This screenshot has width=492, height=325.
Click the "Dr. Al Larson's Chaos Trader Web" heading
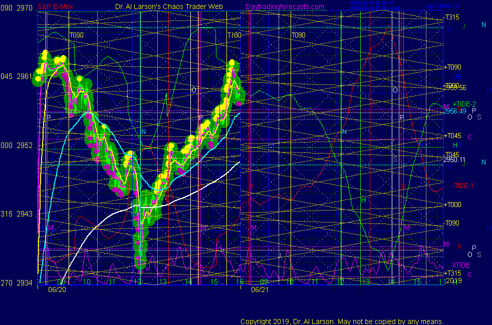point(169,7)
